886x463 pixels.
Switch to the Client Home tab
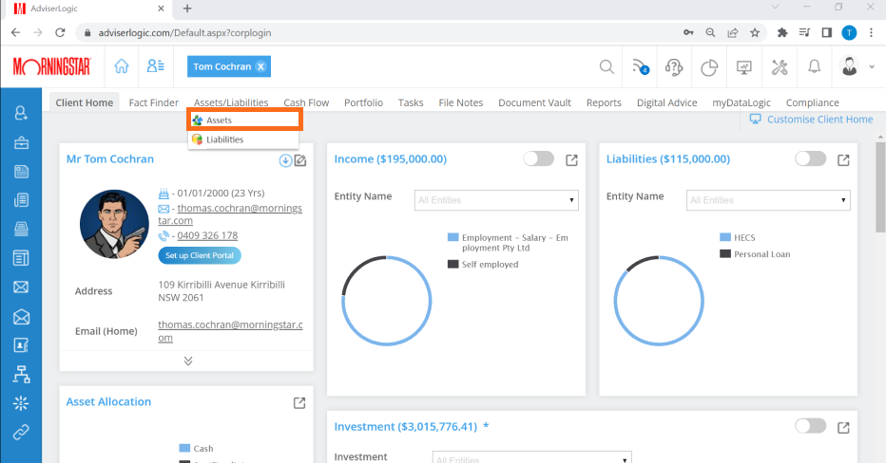(x=85, y=102)
